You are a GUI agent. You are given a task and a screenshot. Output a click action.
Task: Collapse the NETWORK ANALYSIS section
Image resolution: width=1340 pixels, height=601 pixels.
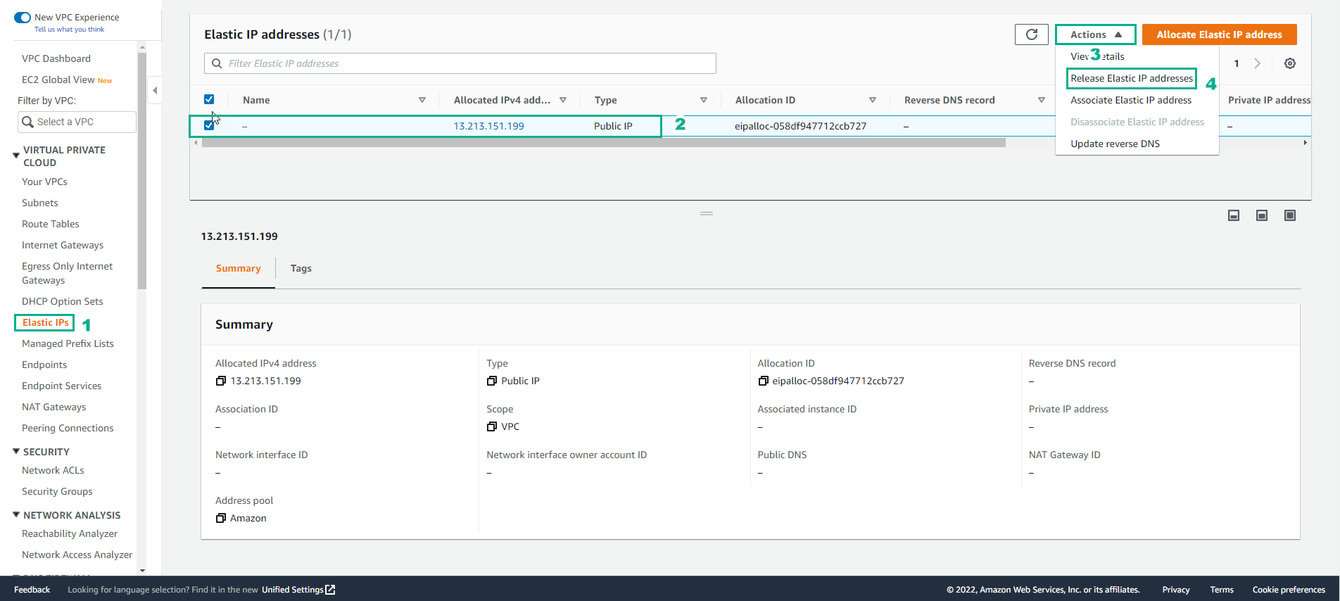pyautogui.click(x=16, y=514)
